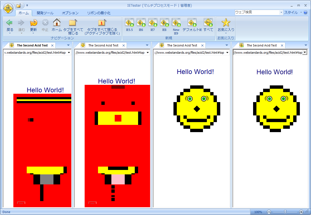Expand the IE6 pane address dropdown
This screenshot has width=311, height=215.
69,53
